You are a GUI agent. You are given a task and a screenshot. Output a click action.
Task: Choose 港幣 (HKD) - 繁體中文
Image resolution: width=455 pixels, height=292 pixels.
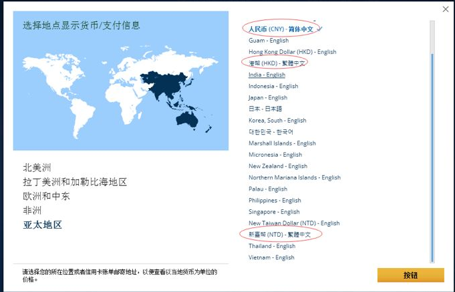277,63
